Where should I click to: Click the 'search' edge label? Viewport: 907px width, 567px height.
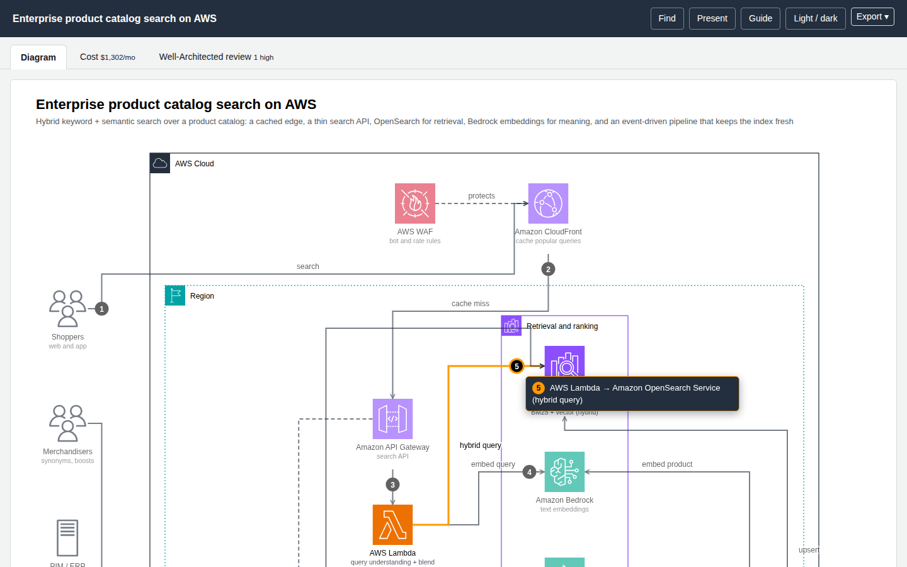tap(308, 266)
